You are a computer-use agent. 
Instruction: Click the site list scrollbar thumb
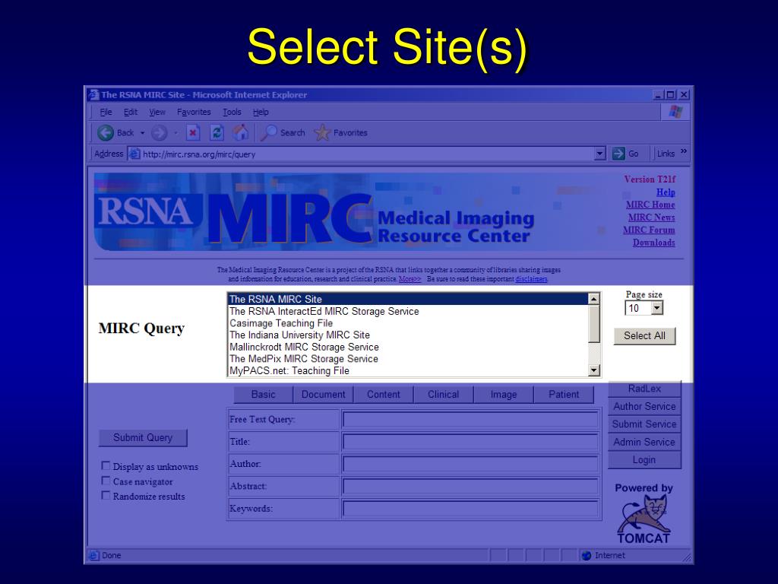coord(594,324)
